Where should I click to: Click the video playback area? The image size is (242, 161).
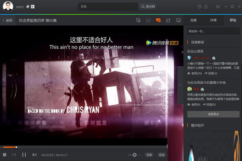tap(92, 85)
